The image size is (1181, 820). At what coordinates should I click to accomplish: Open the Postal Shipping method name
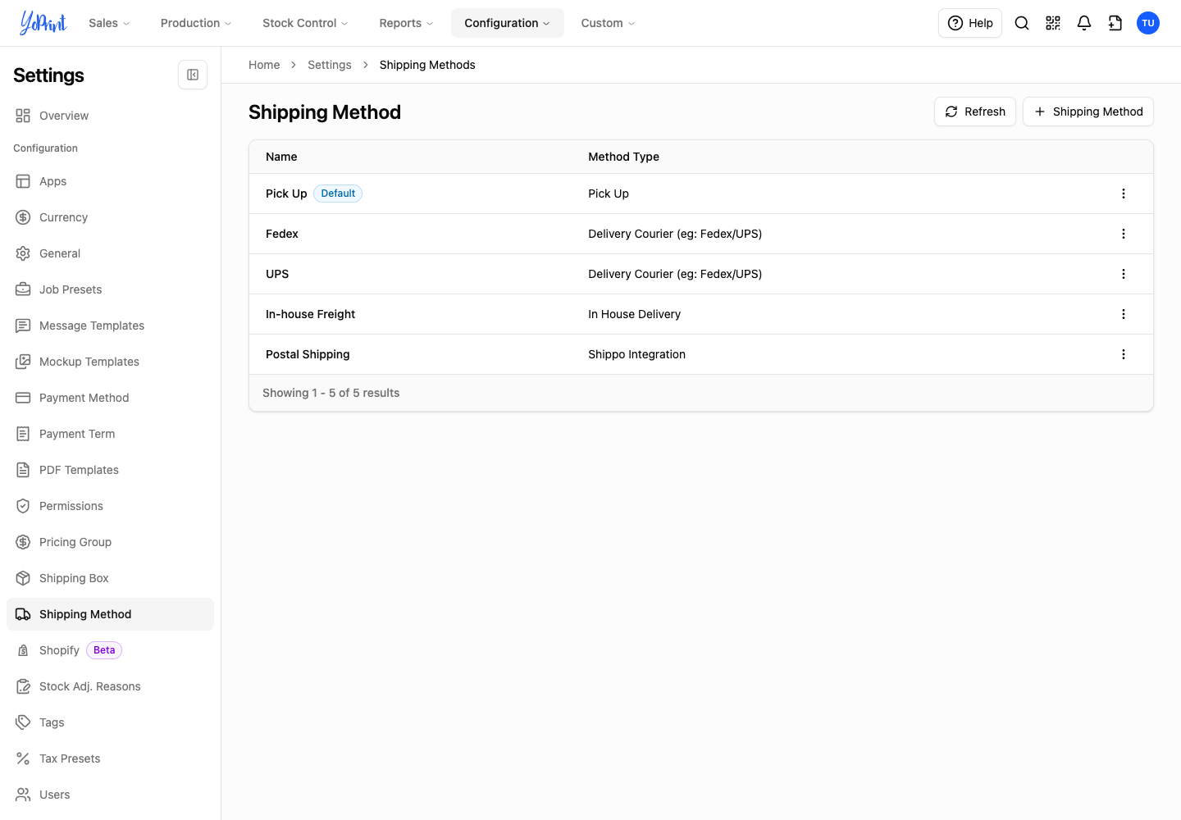coord(308,354)
